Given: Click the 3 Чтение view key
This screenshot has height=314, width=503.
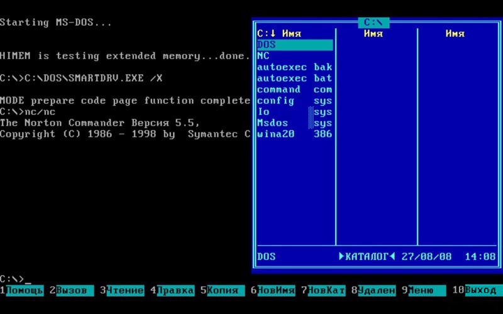Looking at the screenshot, I should [x=122, y=290].
